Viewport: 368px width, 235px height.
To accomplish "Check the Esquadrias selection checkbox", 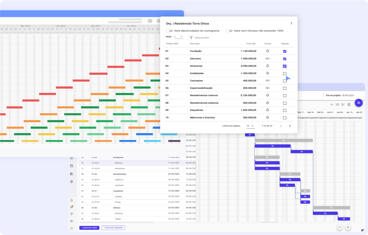I will (285, 110).
